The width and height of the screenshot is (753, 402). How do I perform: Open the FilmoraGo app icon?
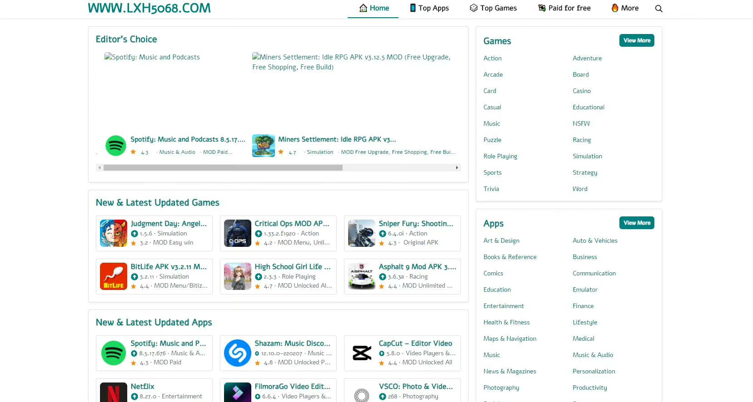point(238,392)
